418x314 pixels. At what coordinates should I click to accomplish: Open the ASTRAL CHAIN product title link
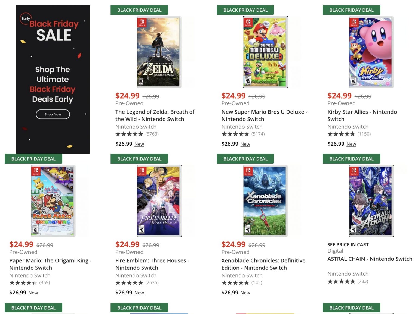370,259
